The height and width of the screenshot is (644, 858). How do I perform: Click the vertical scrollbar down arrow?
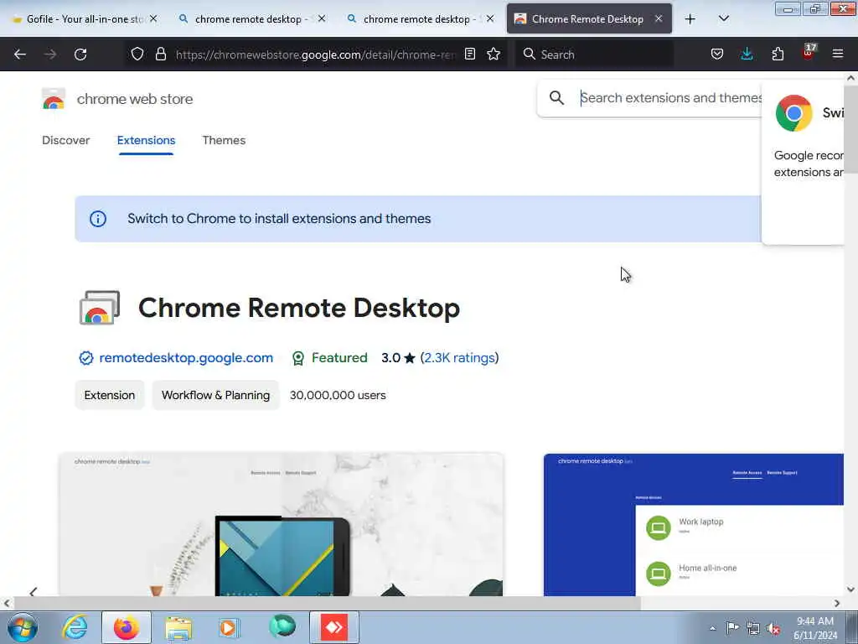point(850,589)
